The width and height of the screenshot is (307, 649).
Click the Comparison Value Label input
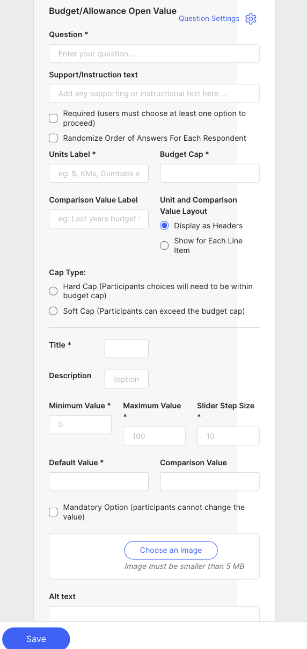(x=99, y=219)
